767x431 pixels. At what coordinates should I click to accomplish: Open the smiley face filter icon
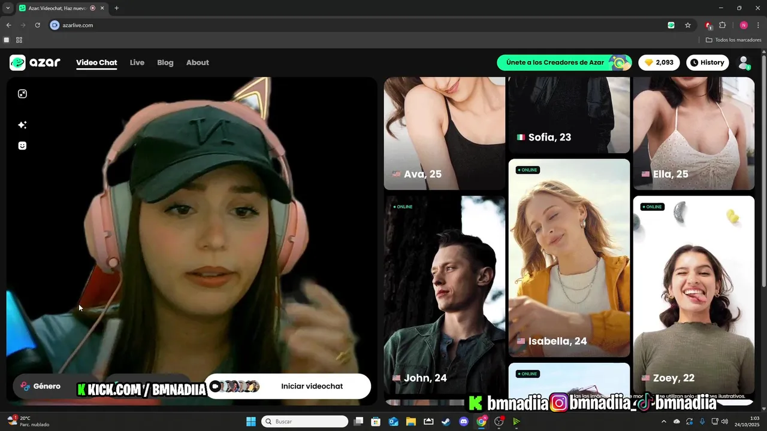coord(22,145)
